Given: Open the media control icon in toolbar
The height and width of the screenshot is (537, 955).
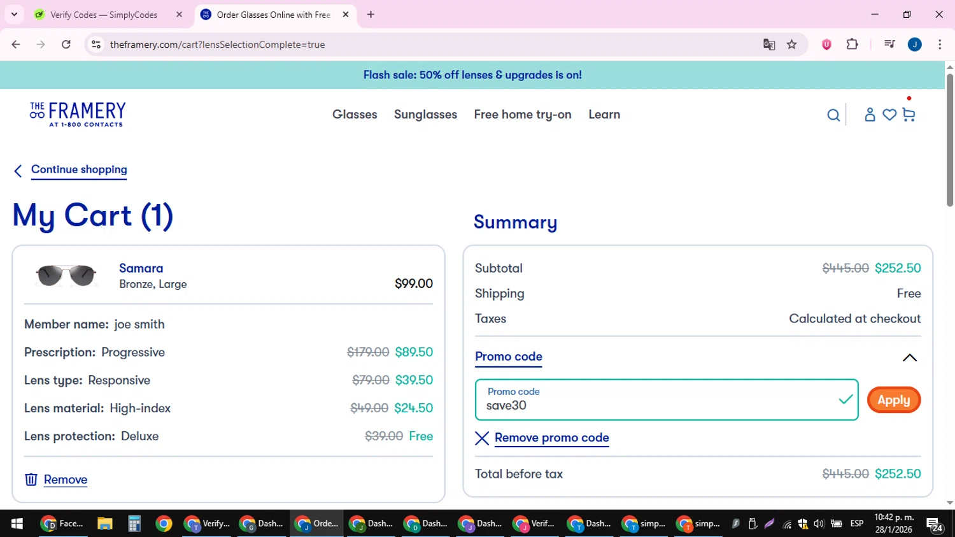Looking at the screenshot, I should pos(889,45).
